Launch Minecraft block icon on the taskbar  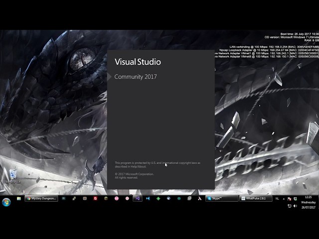click(106, 198)
